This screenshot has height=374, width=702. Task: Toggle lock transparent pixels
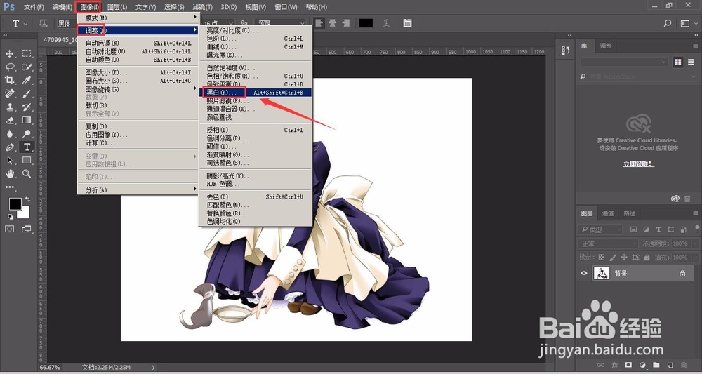[602, 258]
